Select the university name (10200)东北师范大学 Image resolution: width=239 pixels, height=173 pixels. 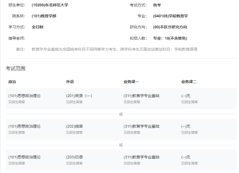(50, 5)
